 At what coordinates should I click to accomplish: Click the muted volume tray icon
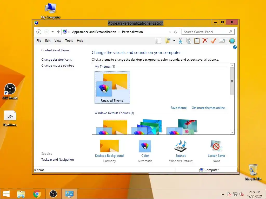tap(241, 194)
